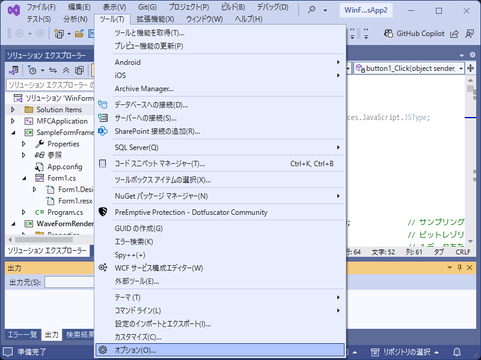Screen dimensions: 481x360
Task: Select Program.cs file
Action: click(x=65, y=212)
